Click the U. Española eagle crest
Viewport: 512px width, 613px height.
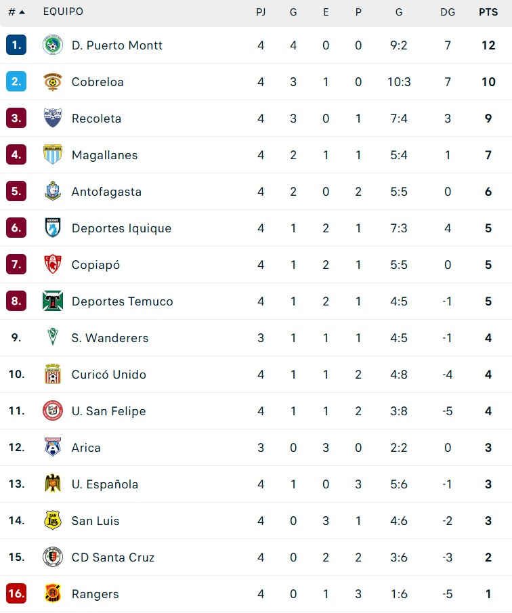[x=53, y=484]
